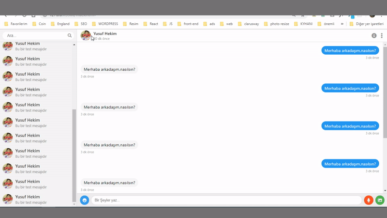Click the message area scrollbar thumb

[385, 93]
